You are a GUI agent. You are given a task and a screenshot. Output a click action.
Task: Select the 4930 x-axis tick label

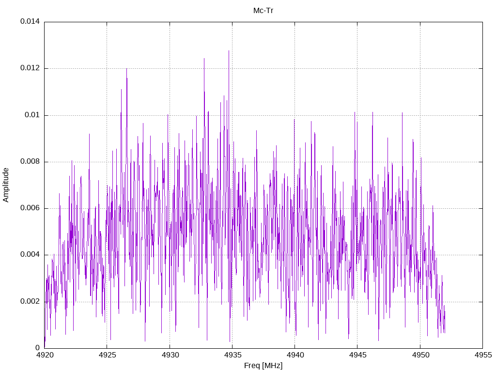point(170,355)
